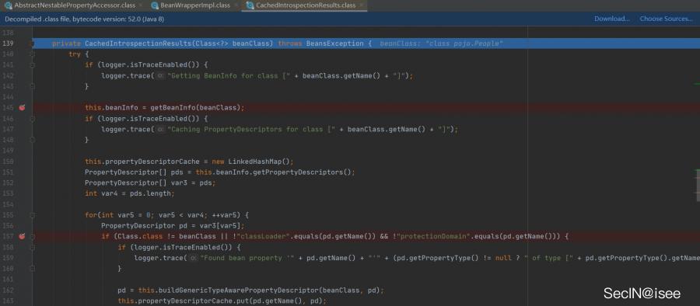Switch to the BeanWrapperImpl.class tab
The width and height of the screenshot is (700, 306).
[x=195, y=5]
